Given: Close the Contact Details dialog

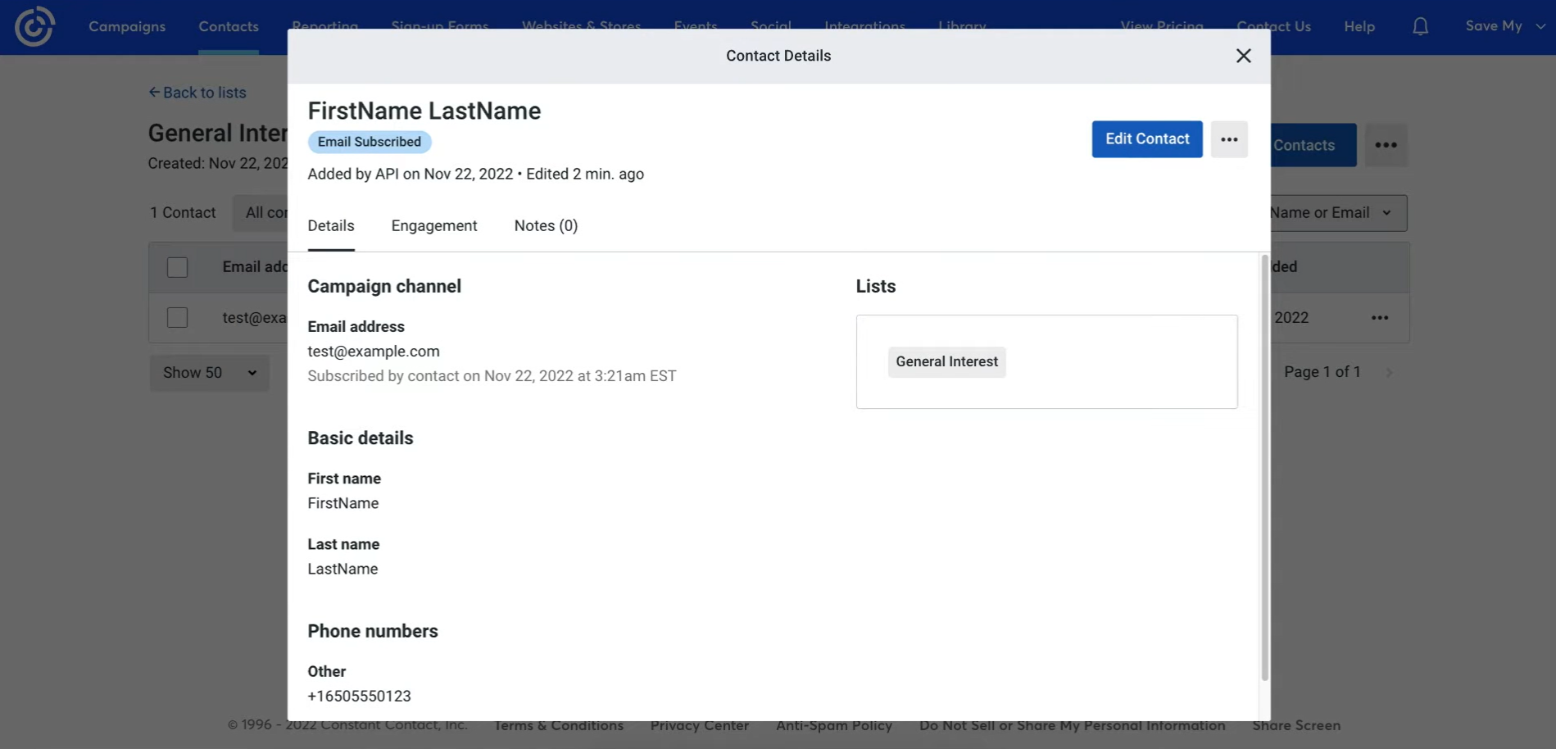Looking at the screenshot, I should click(1243, 55).
